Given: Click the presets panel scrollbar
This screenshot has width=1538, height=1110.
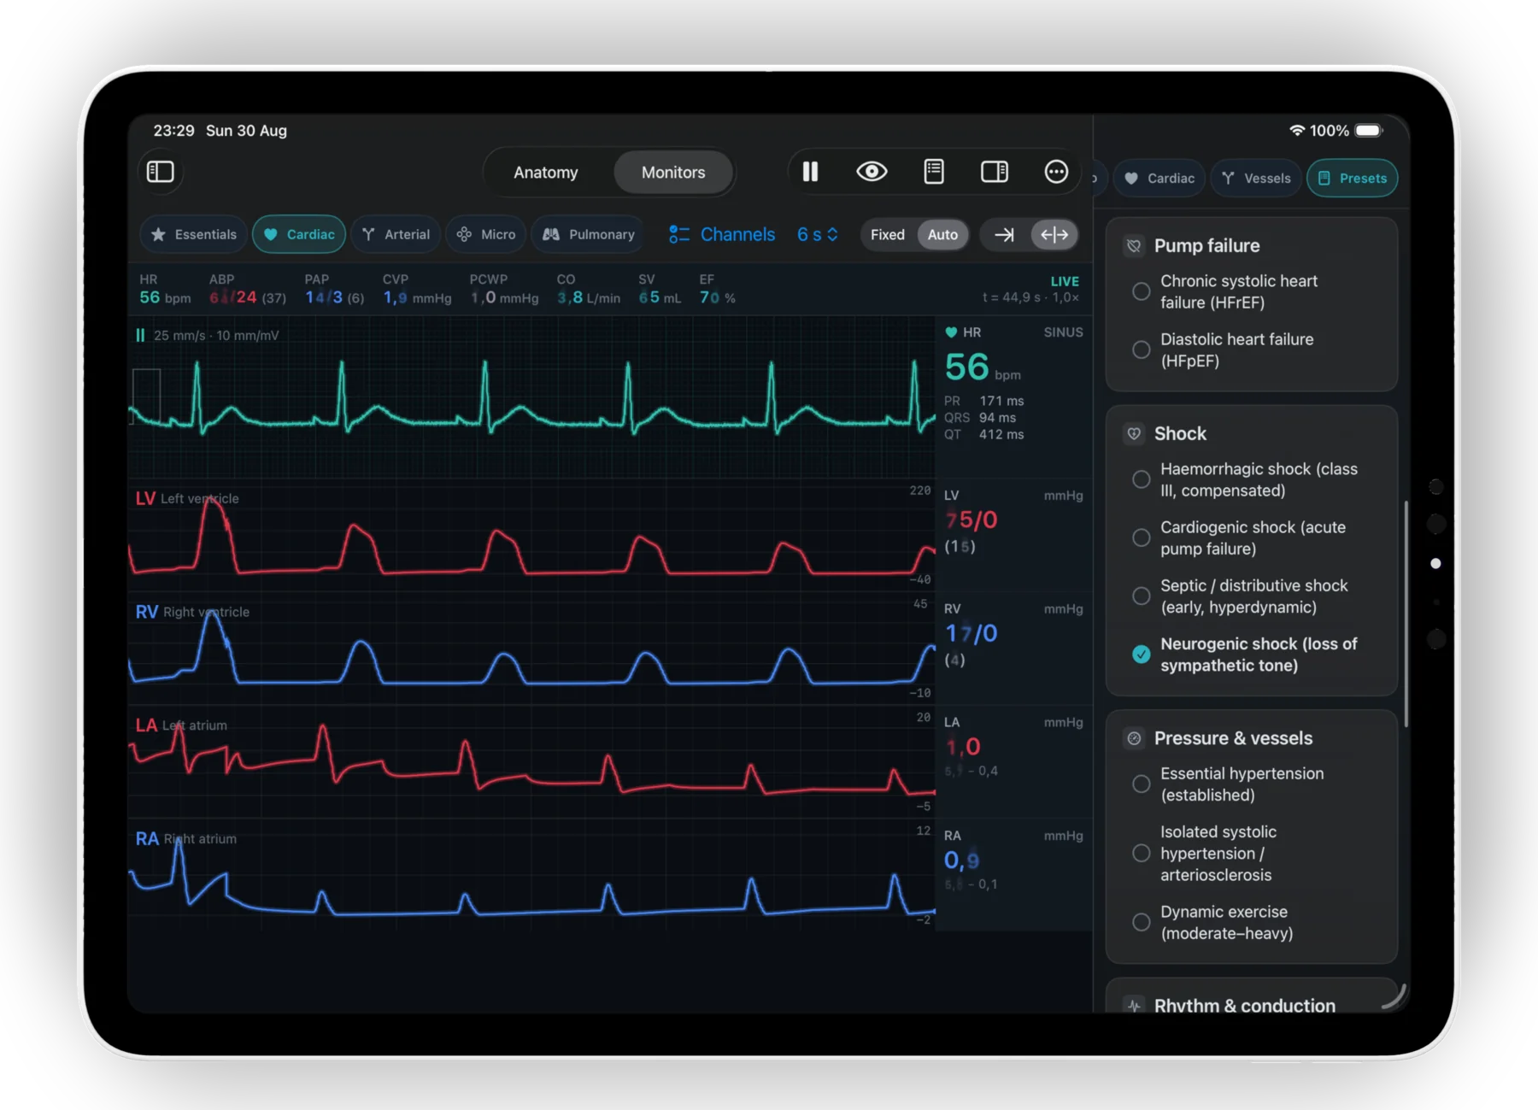Looking at the screenshot, I should click(x=1406, y=614).
